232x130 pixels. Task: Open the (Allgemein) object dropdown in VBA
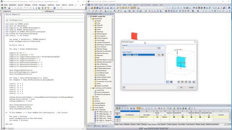coord(42,11)
